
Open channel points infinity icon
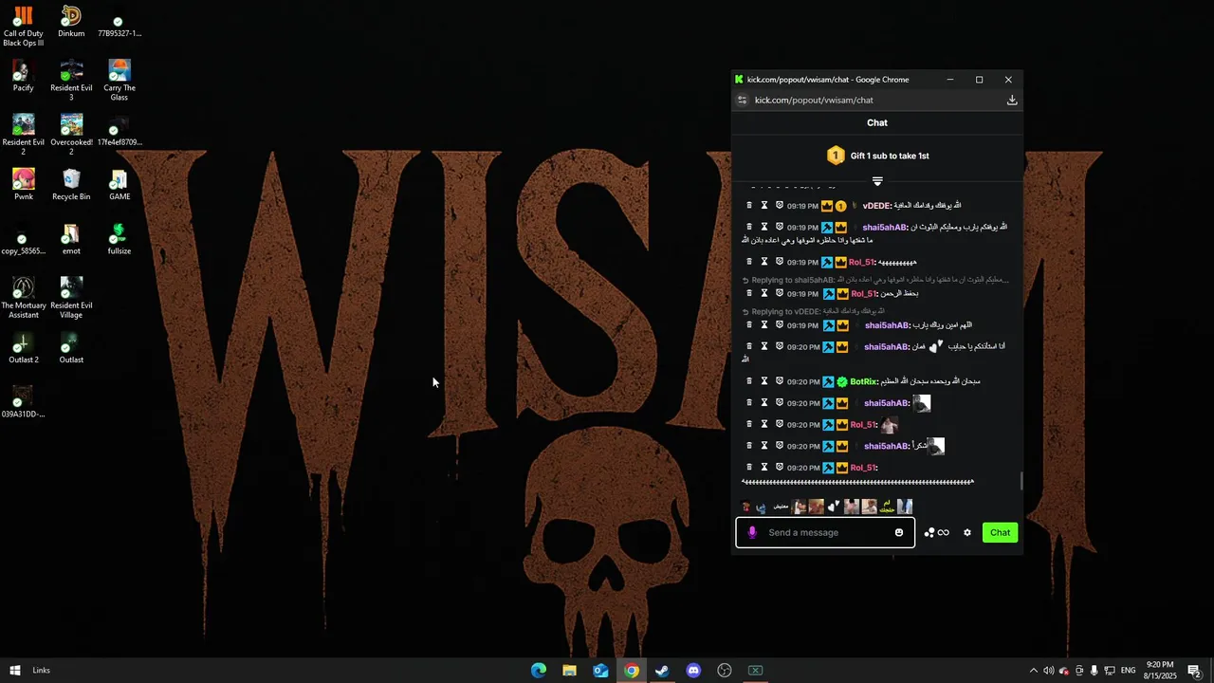tap(937, 533)
